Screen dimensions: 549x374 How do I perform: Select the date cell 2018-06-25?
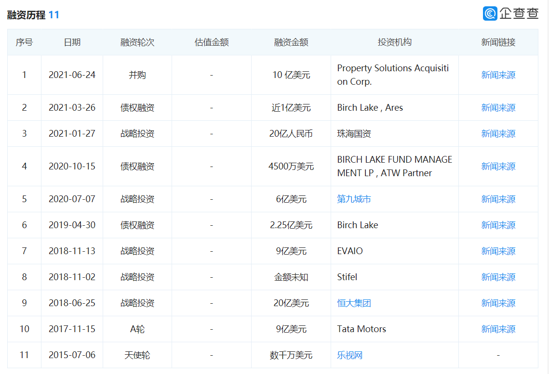point(72,303)
